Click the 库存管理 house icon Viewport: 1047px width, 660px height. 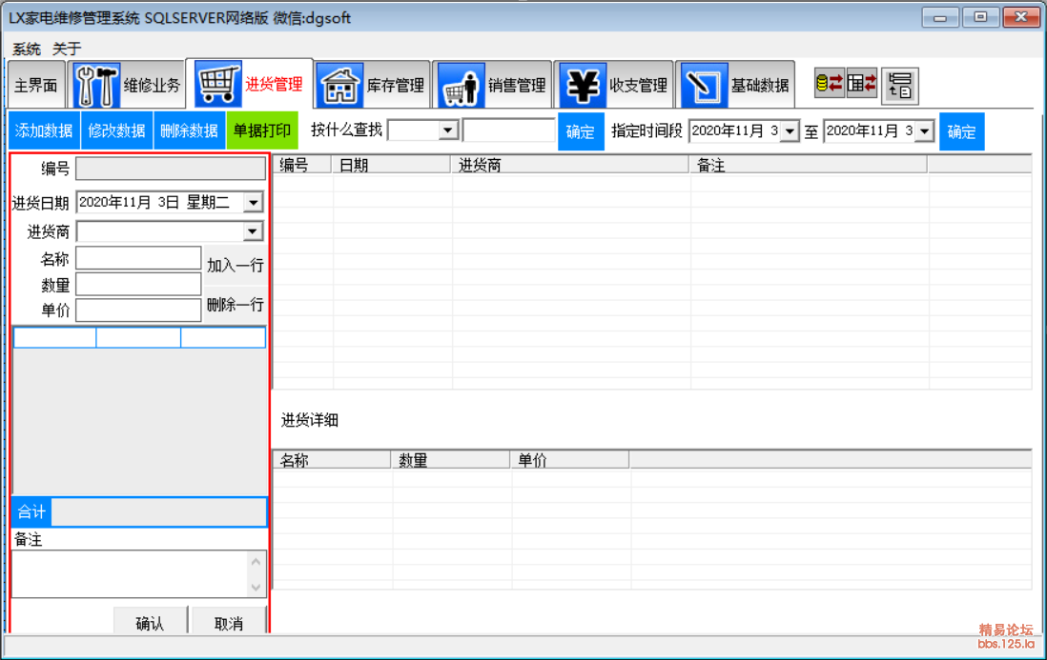point(339,86)
